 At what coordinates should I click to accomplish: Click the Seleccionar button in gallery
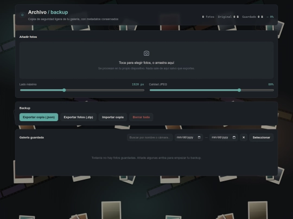coord(261,137)
